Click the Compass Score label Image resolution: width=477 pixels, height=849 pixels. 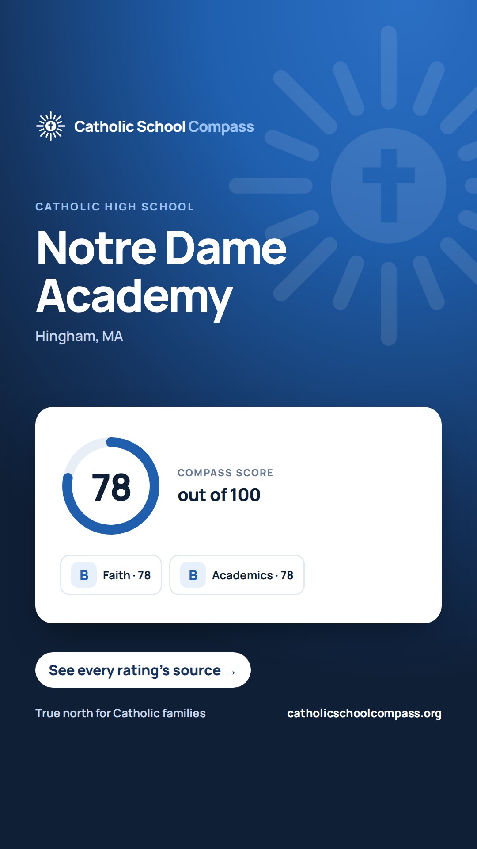click(225, 473)
